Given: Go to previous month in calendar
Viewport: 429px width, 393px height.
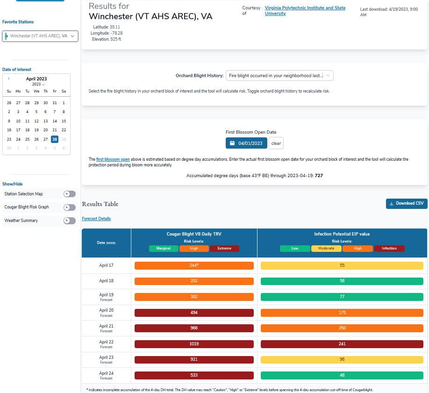Looking at the screenshot, I should 8,79.
